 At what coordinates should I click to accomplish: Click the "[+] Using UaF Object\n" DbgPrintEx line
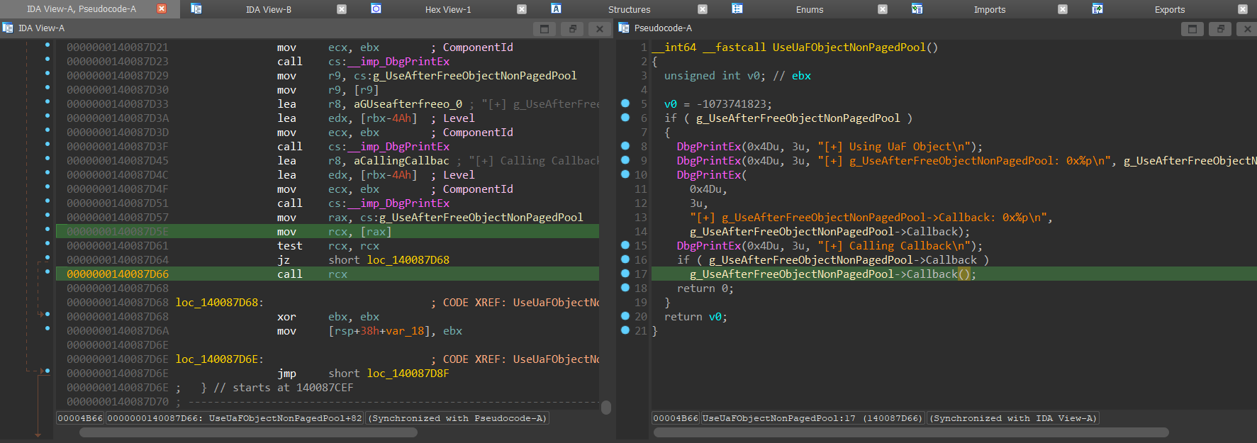pos(829,147)
